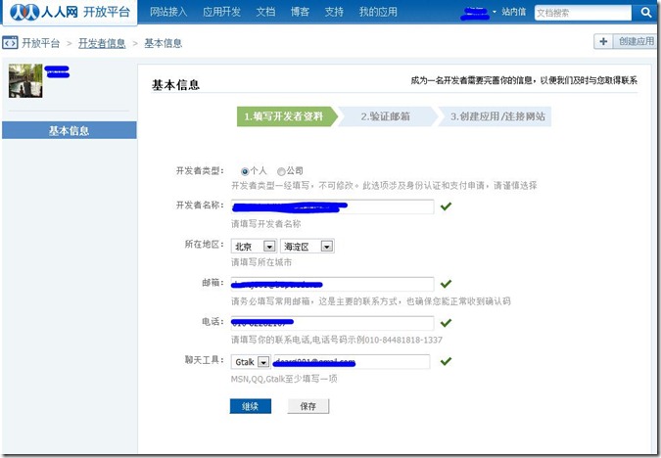The height and width of the screenshot is (458, 661).
Task: Click step 2.验证邮箱
Action: (387, 116)
